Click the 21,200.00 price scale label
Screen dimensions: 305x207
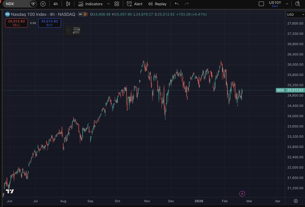coord(295,188)
